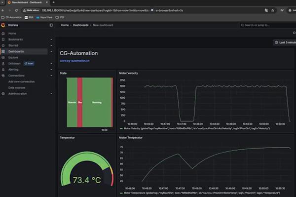Click the Bookmarks icon in sidebar
Viewport: 296px width, 197px height.
[x=3, y=39]
